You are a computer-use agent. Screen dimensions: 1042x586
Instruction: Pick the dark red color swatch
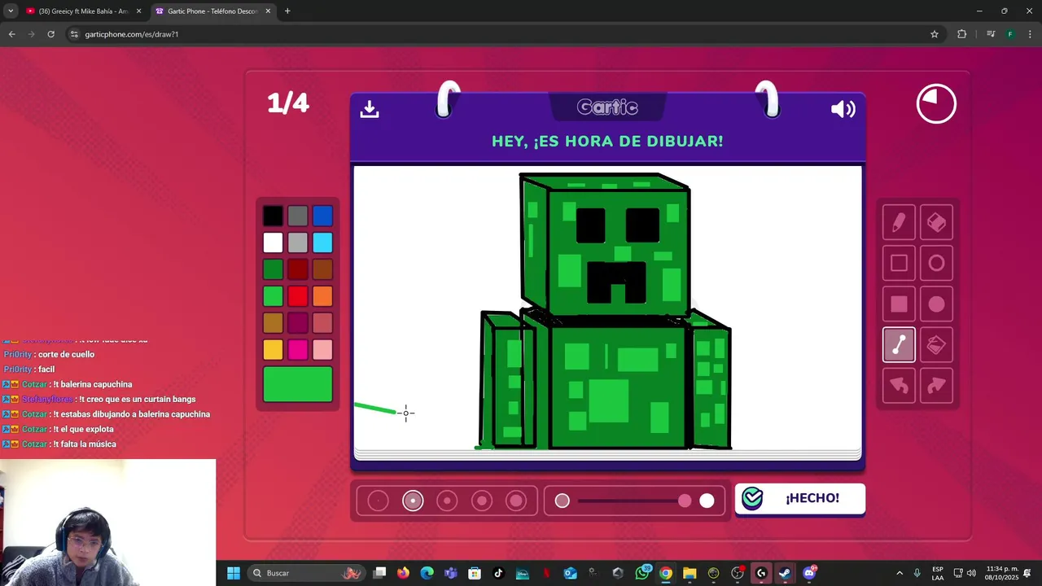298,269
